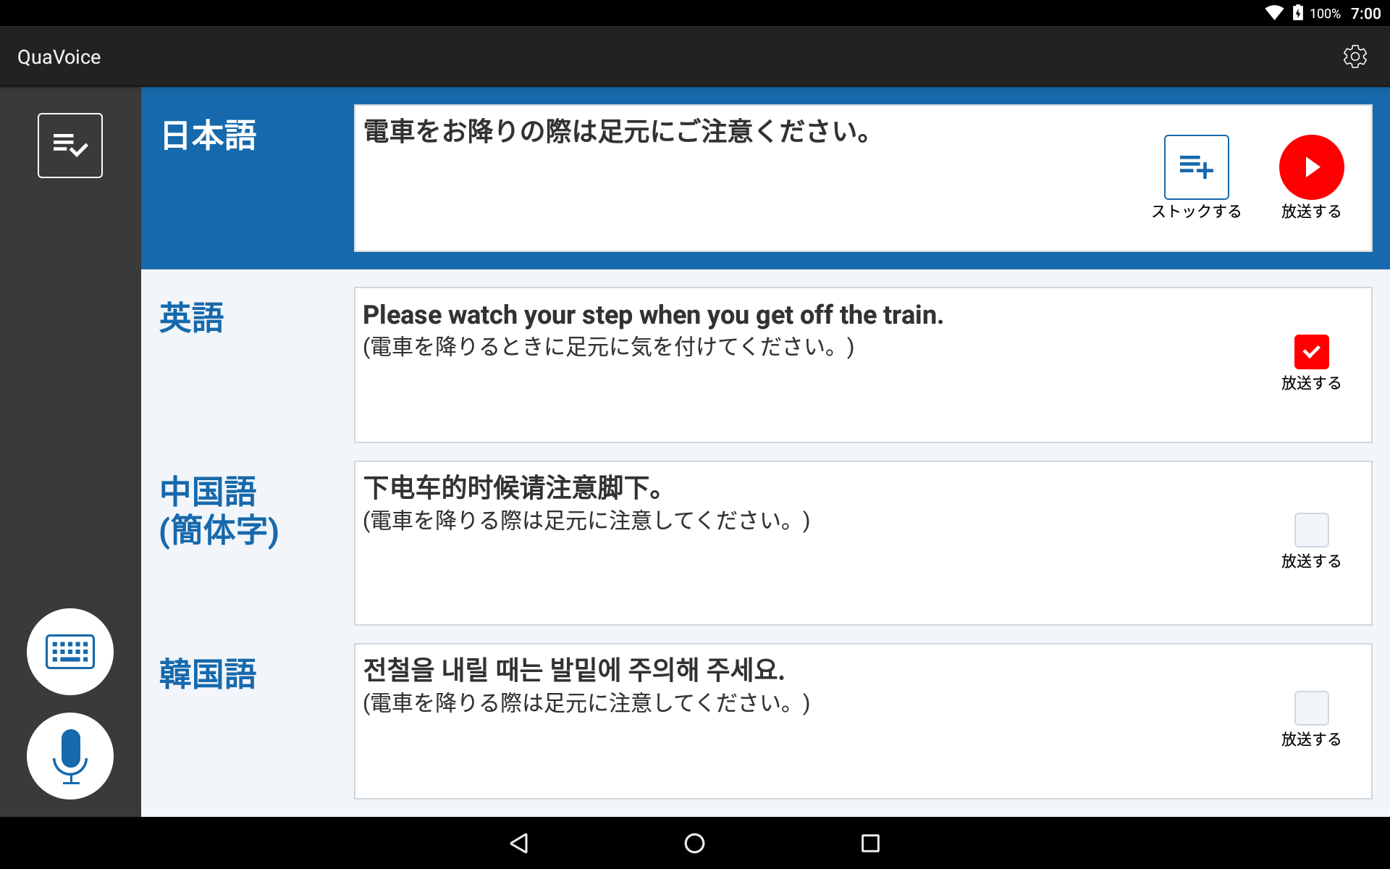This screenshot has width=1390, height=869.
Task: Tap the Android recent apps square icon
Action: pos(870,843)
